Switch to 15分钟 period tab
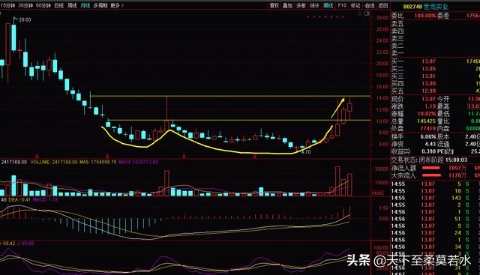The image size is (480, 275). 7,5
